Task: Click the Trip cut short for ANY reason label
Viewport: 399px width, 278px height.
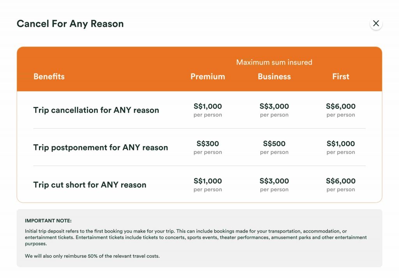Action: point(90,185)
